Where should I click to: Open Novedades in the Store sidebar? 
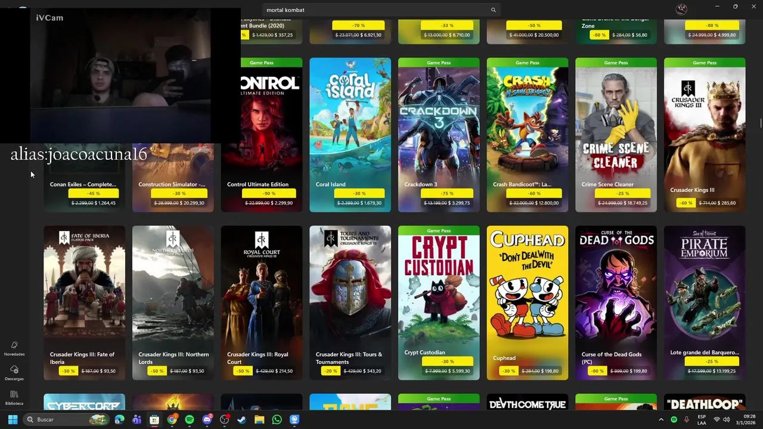(x=14, y=349)
